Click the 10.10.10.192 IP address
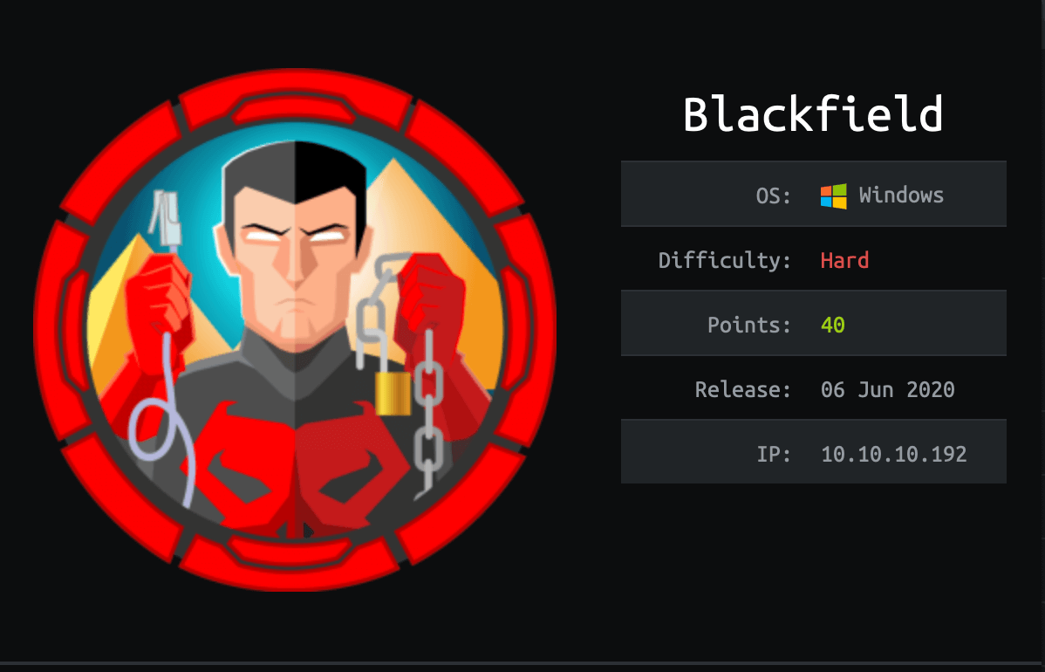Image resolution: width=1045 pixels, height=672 pixels. [x=894, y=454]
